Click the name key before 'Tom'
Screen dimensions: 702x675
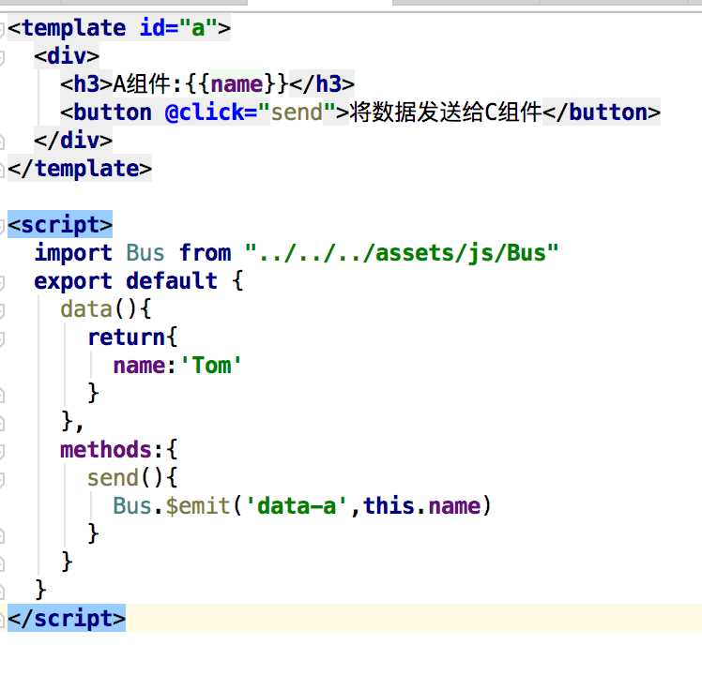139,366
